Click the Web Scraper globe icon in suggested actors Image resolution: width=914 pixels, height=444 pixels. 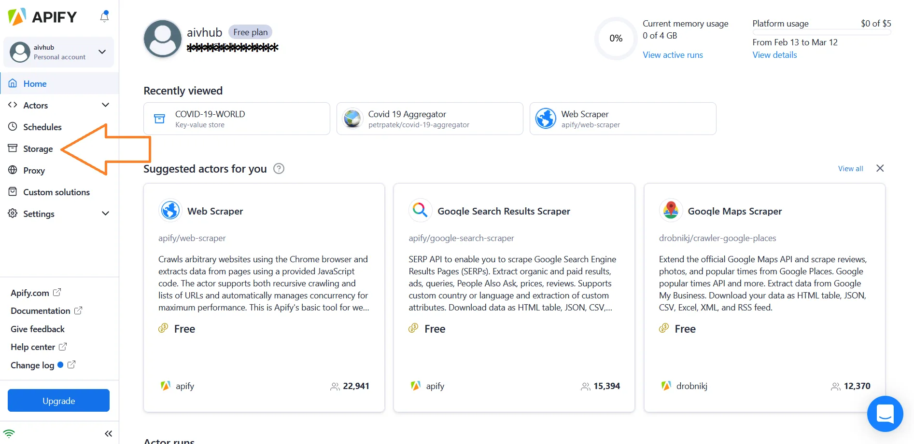[x=170, y=210]
